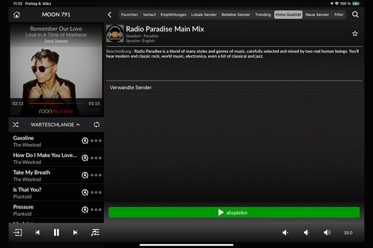Screen dimensions: 373x248
Task: Select Take My Breath title in queue
Action: click(x=32, y=173)
